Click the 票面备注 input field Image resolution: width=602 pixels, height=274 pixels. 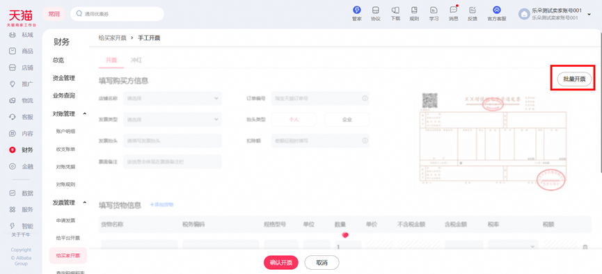[173, 161]
